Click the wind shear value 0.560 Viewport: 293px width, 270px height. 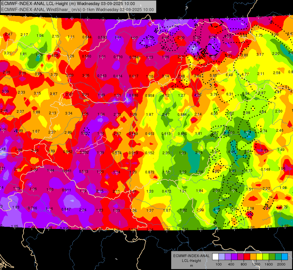point(86,56)
